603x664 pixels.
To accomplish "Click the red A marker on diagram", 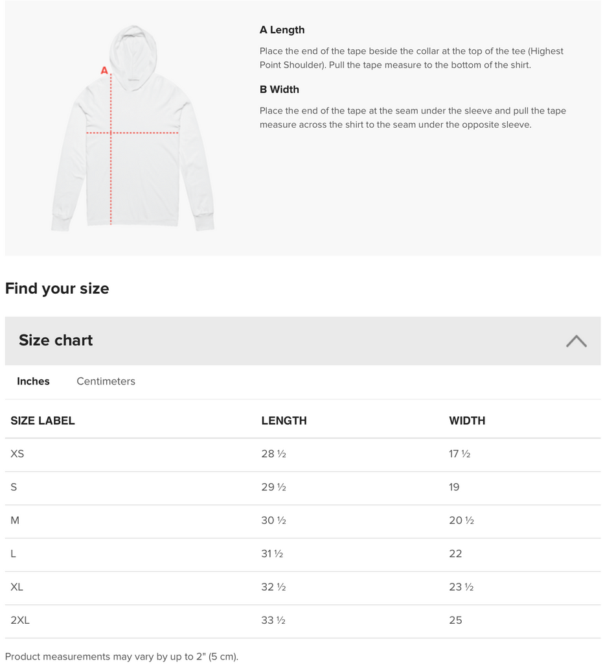I will click(x=104, y=70).
